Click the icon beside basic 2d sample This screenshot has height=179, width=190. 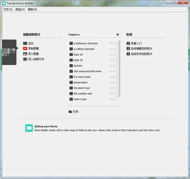(71, 54)
